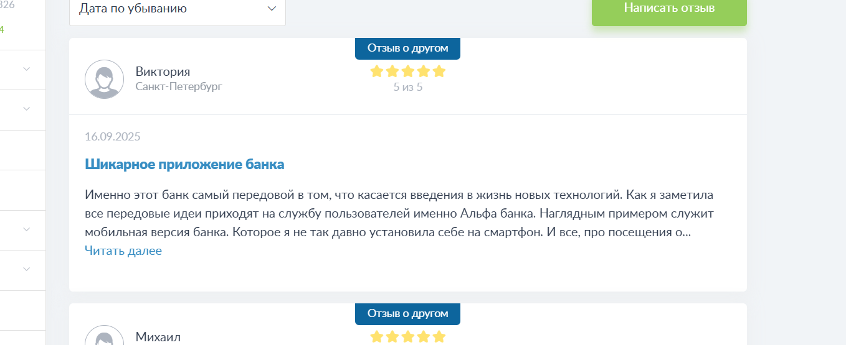The height and width of the screenshot is (345, 846).
Task: Expand the bottom-most chevron in left sidebar
Action: pos(27,269)
